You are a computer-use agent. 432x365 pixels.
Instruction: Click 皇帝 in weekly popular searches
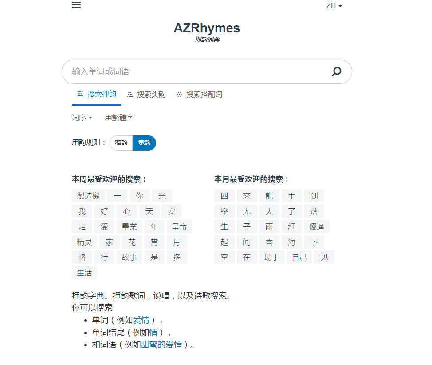click(181, 226)
